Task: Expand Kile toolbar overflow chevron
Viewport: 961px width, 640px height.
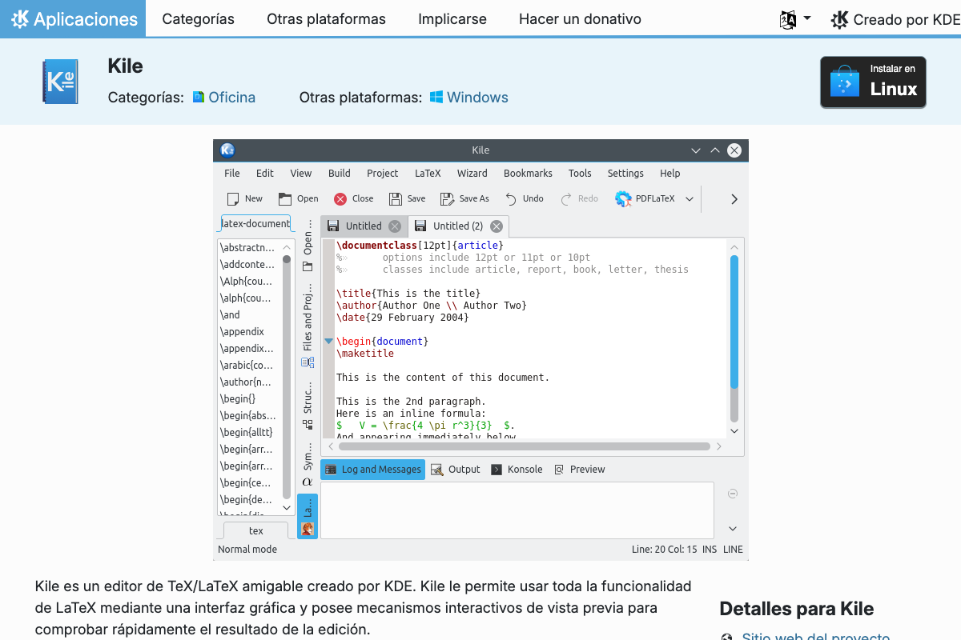Action: tap(734, 199)
